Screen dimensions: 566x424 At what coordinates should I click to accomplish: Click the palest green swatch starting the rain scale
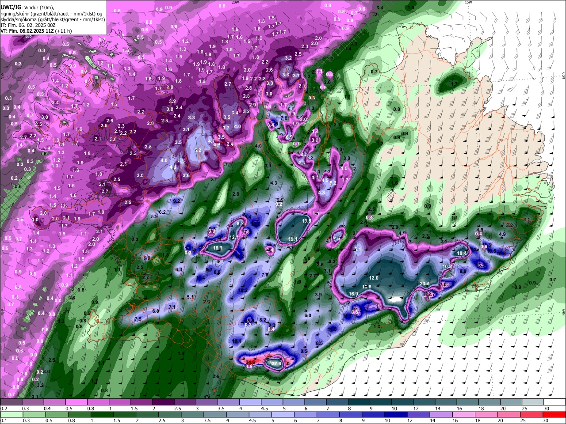tap(11, 415)
